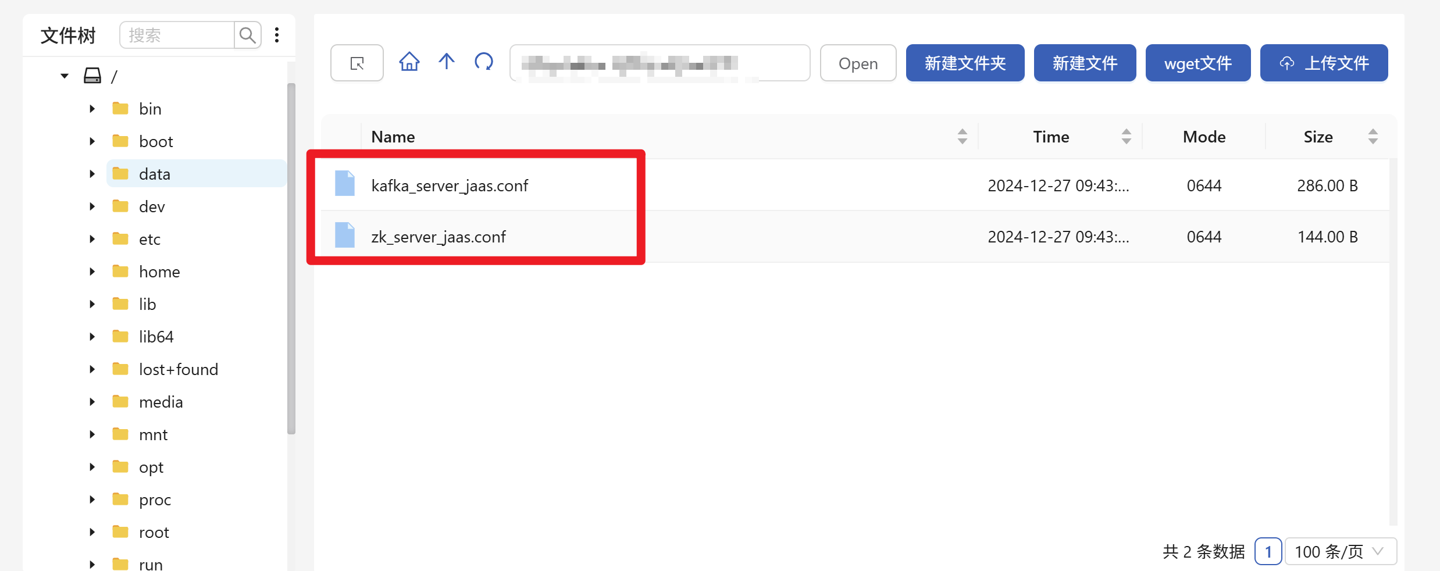This screenshot has height=571, width=1440.
Task: Click the 144.00 B size cell
Action: (x=1327, y=237)
